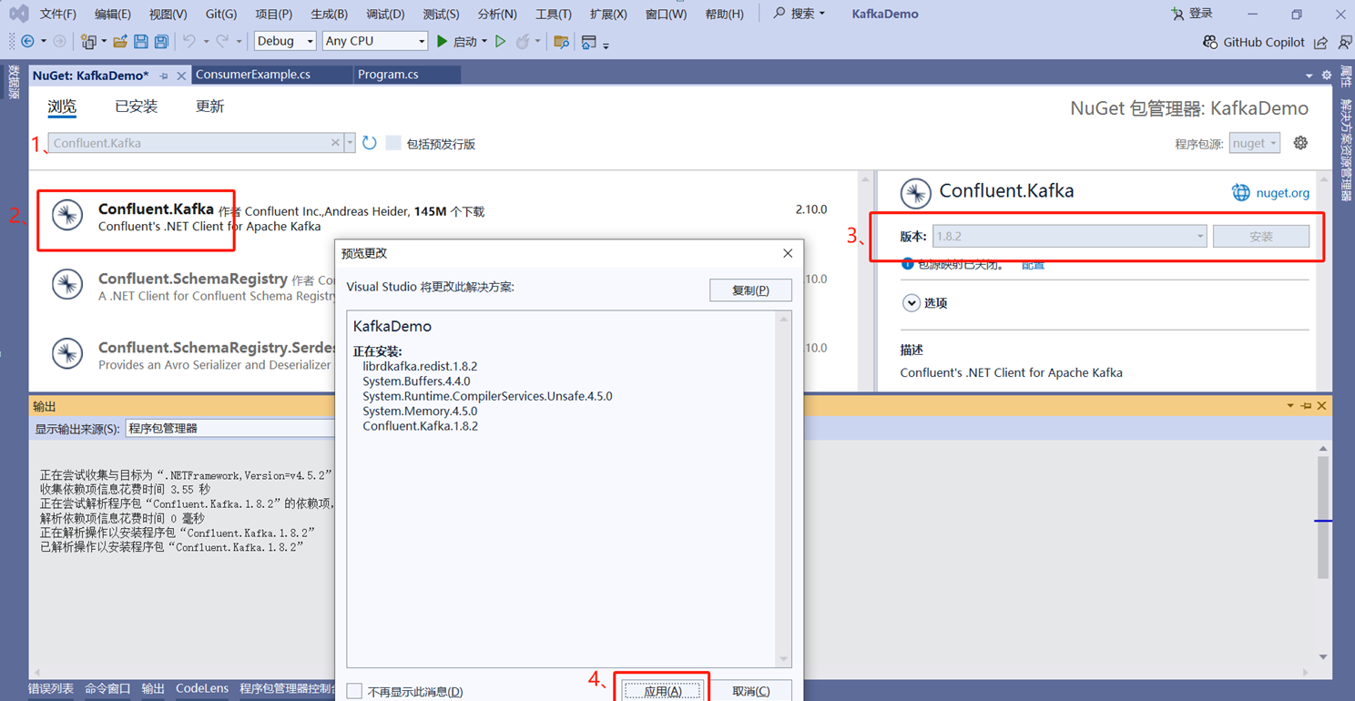Clear the Confluent.Kafka search box text
Image resolution: width=1355 pixels, height=701 pixels.
[x=335, y=143]
